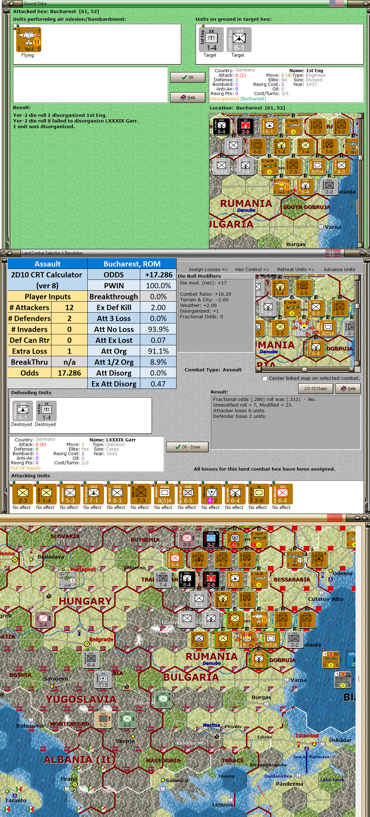Select the 8(5)4 Zhukov attacking unit

164,494
